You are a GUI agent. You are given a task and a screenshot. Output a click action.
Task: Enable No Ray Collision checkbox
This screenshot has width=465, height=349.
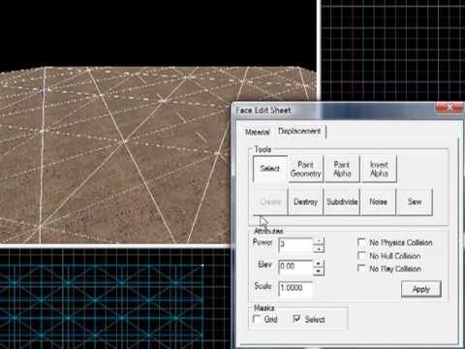click(x=361, y=269)
